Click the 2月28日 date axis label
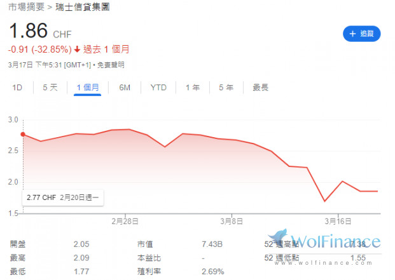The image size is (395, 280). (125, 221)
